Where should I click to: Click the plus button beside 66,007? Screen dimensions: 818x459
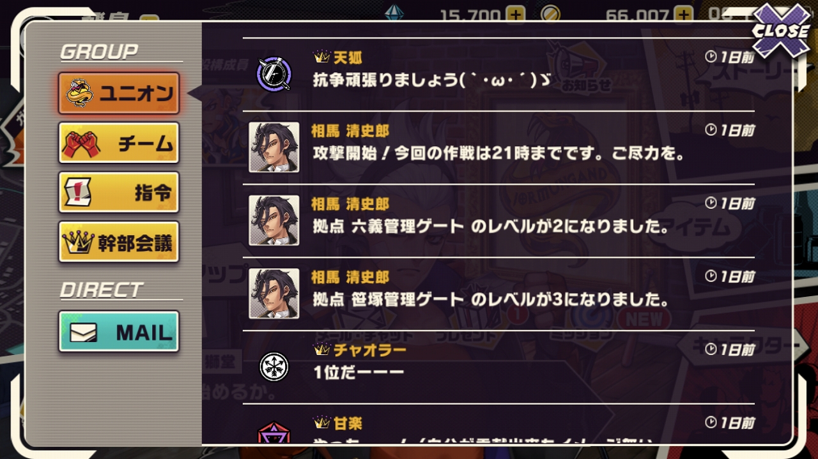(x=684, y=14)
